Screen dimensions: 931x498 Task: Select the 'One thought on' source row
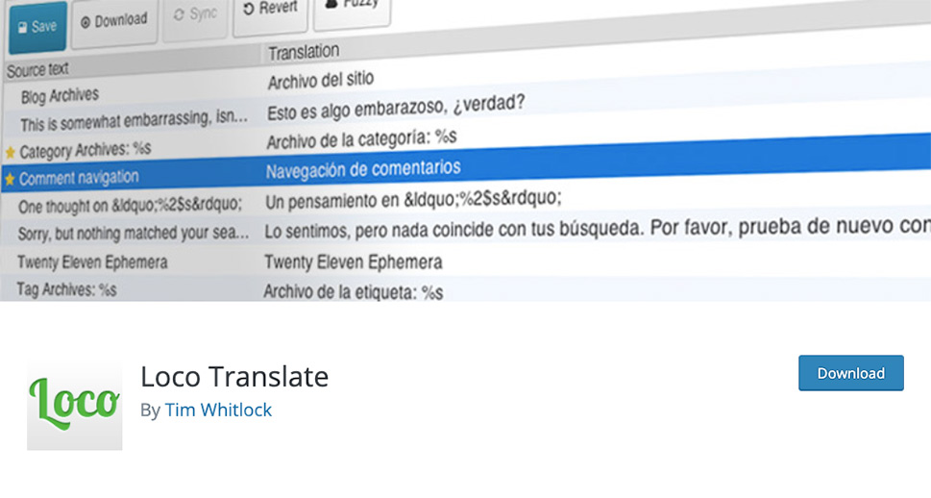130,205
